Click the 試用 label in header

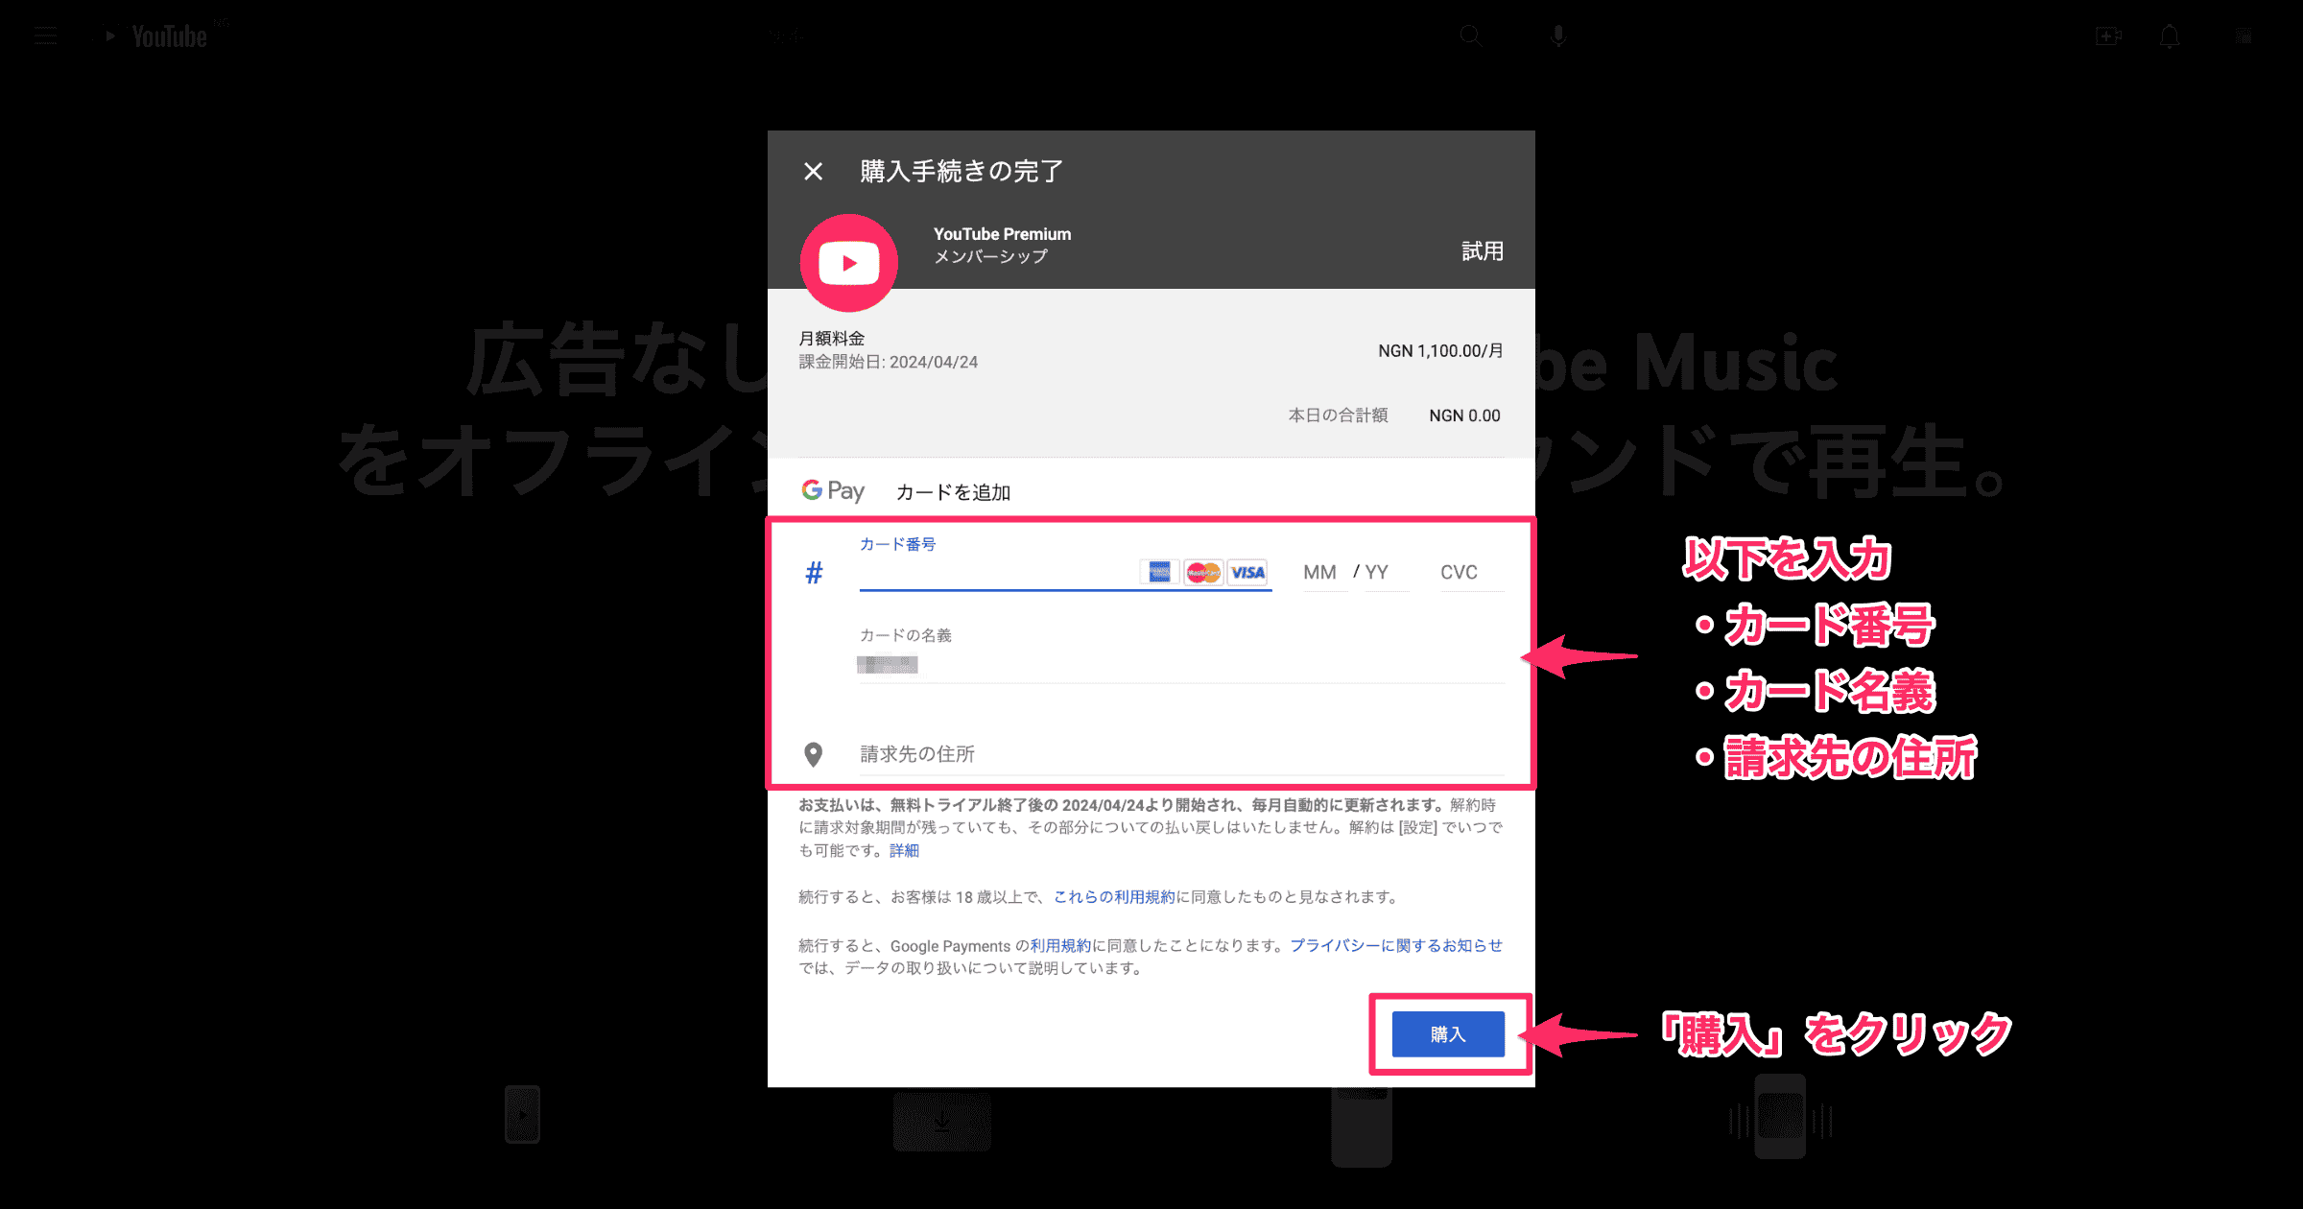1483,251
